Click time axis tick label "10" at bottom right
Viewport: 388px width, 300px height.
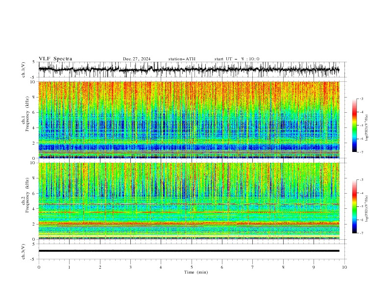coord(344,267)
